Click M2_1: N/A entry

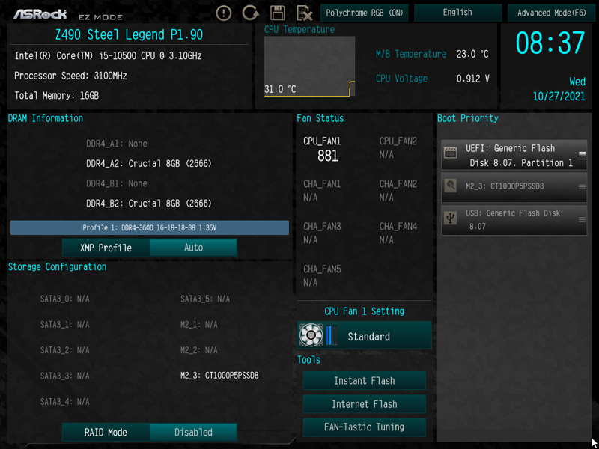[x=198, y=325]
